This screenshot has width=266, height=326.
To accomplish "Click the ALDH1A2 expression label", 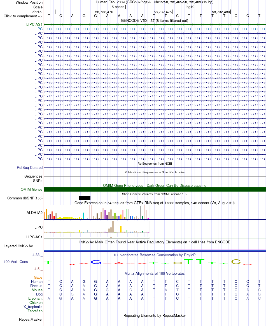I will [34, 213].
